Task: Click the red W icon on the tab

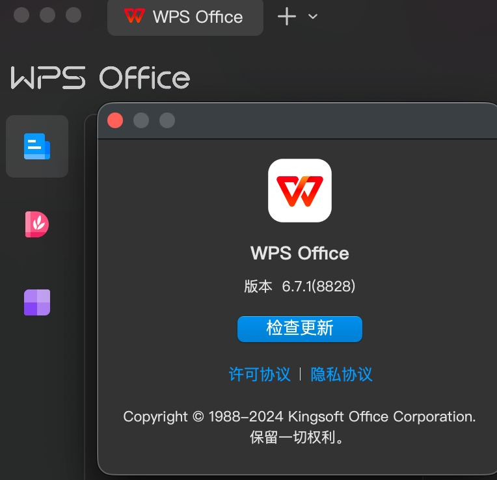Action: [135, 16]
